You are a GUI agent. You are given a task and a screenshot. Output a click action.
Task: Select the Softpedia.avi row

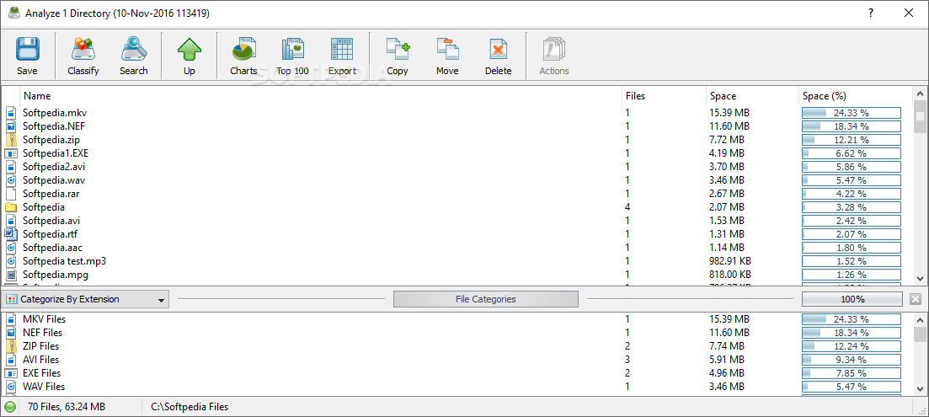[x=456, y=221]
